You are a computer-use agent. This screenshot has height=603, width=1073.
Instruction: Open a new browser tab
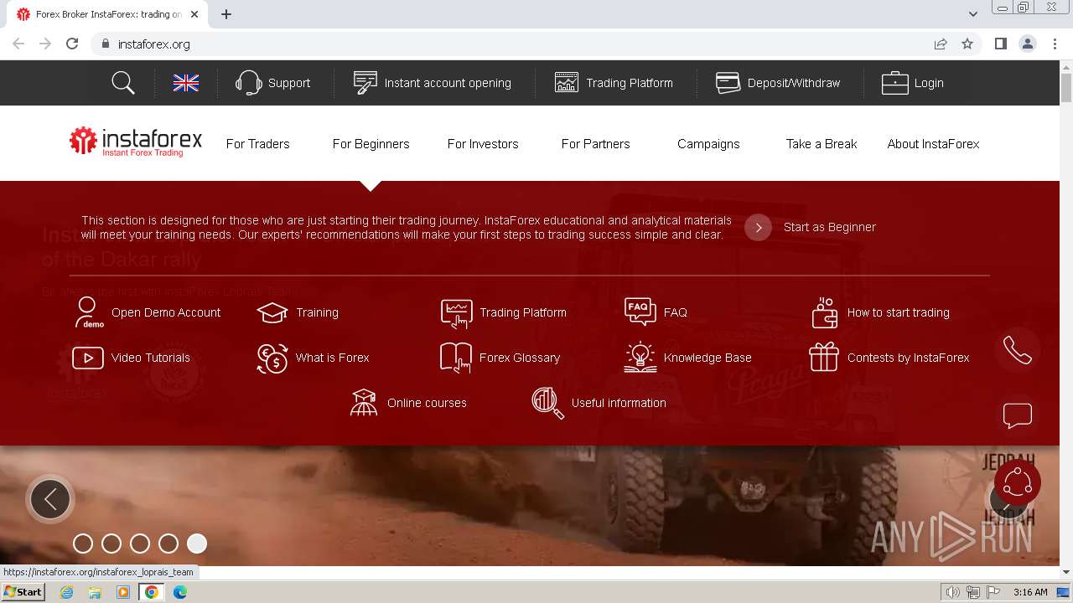[x=226, y=14]
